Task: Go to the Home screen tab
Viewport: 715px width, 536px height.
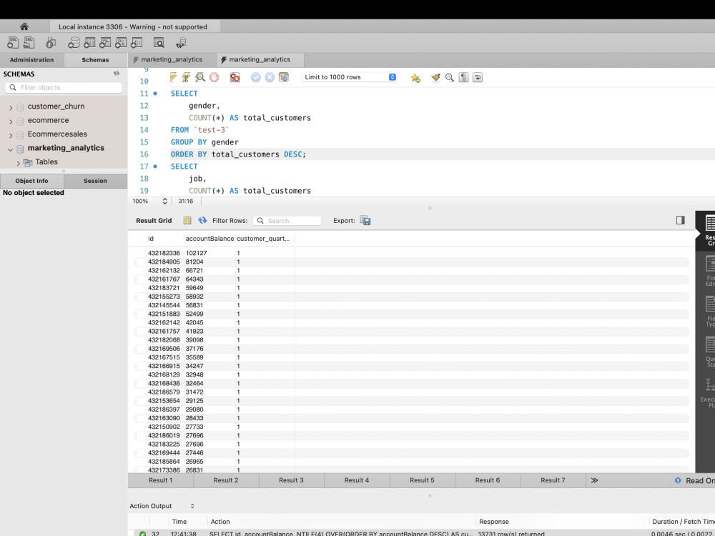Action: 24,26
